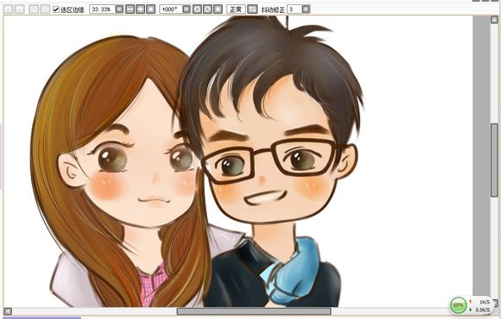This screenshot has width=501, height=319.
Task: Uncheck the 选区边缘 checkbox
Action: pos(56,9)
